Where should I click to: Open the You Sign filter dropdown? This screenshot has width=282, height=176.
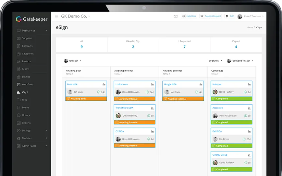(x=73, y=61)
